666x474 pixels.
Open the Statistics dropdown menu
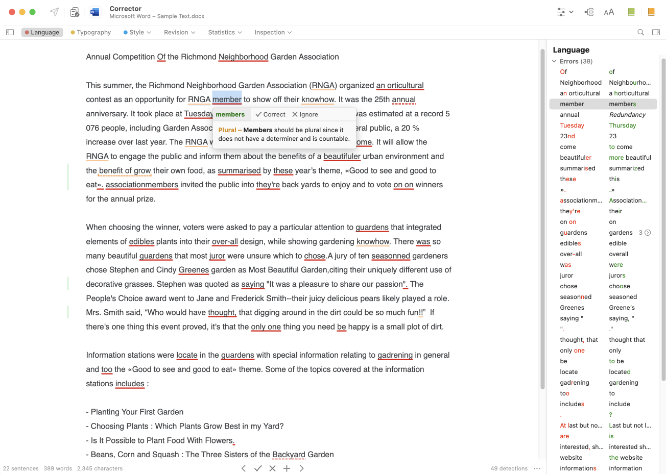tap(225, 32)
